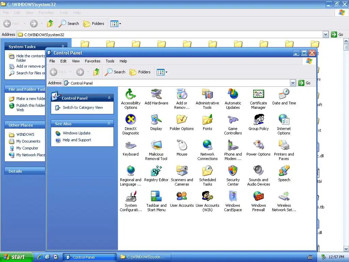Viewport: 349px width, 262px height.
Task: Open File menu in Control Panel
Action: click(52, 61)
